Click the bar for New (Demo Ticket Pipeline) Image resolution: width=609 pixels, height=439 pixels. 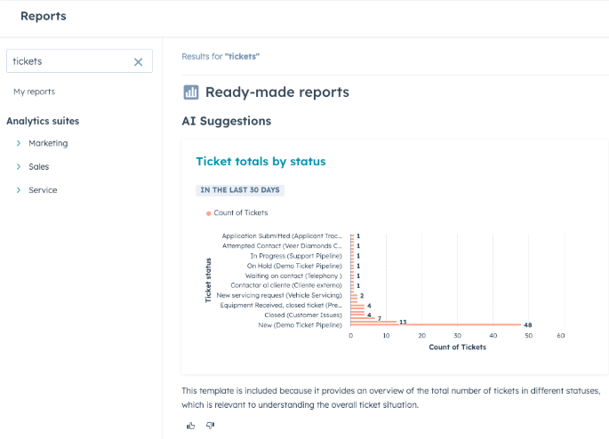436,324
